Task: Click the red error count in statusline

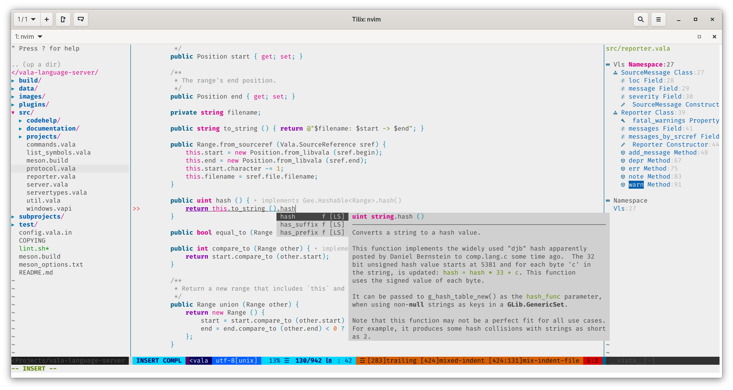Action: [592, 361]
